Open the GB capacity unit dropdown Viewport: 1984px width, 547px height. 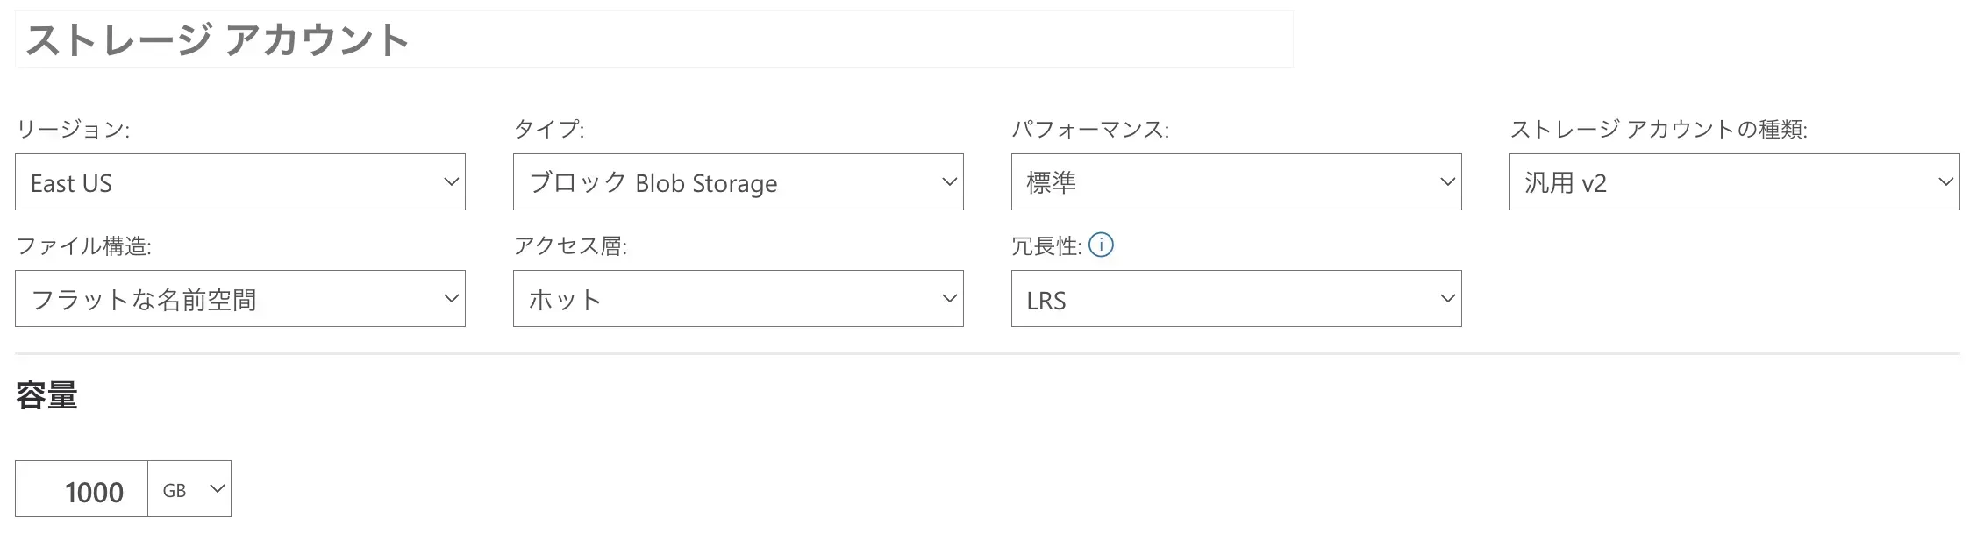pyautogui.click(x=189, y=489)
